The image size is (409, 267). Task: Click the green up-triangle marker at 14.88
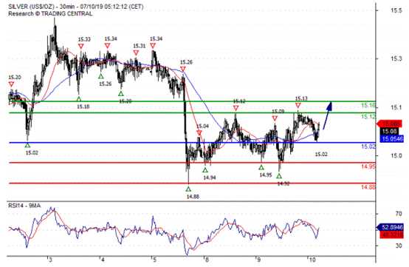click(188, 189)
